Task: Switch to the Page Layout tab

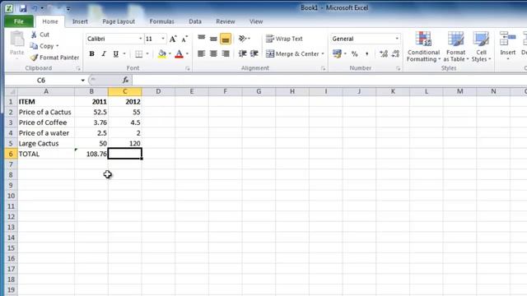Action: click(x=119, y=21)
